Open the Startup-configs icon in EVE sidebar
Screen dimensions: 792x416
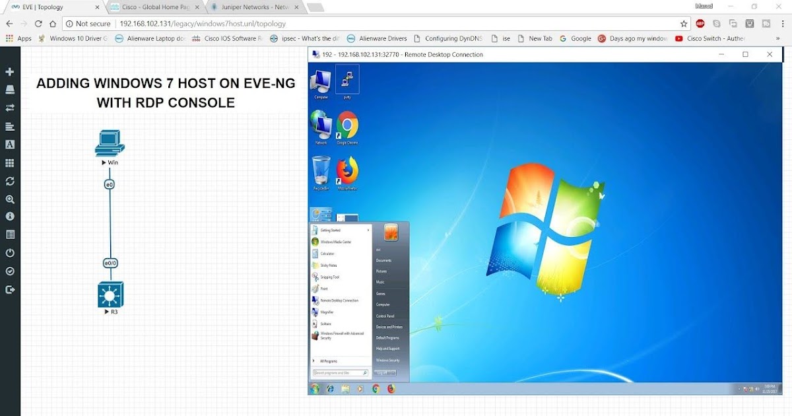tap(9, 126)
